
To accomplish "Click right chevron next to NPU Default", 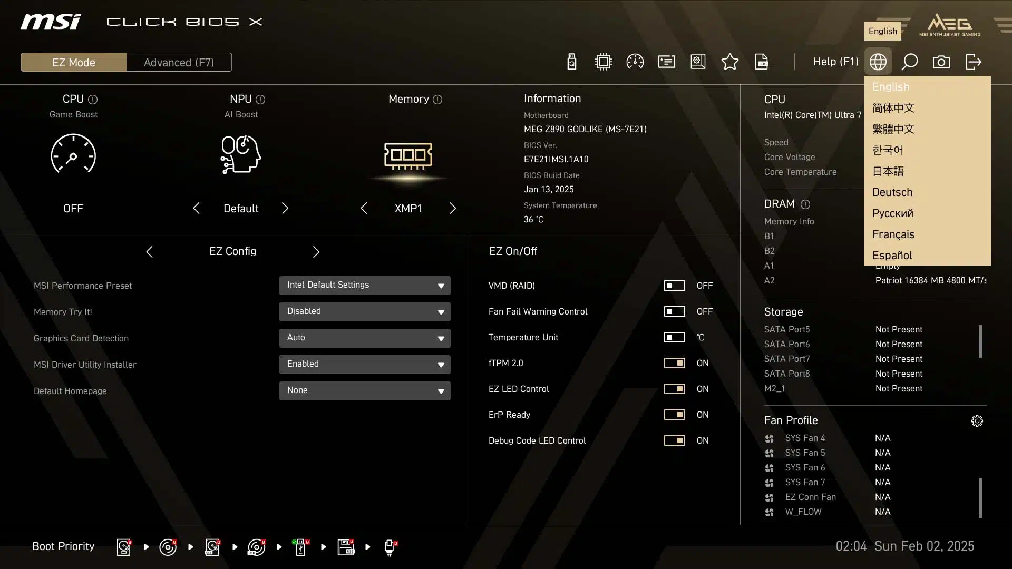I will coord(285,208).
